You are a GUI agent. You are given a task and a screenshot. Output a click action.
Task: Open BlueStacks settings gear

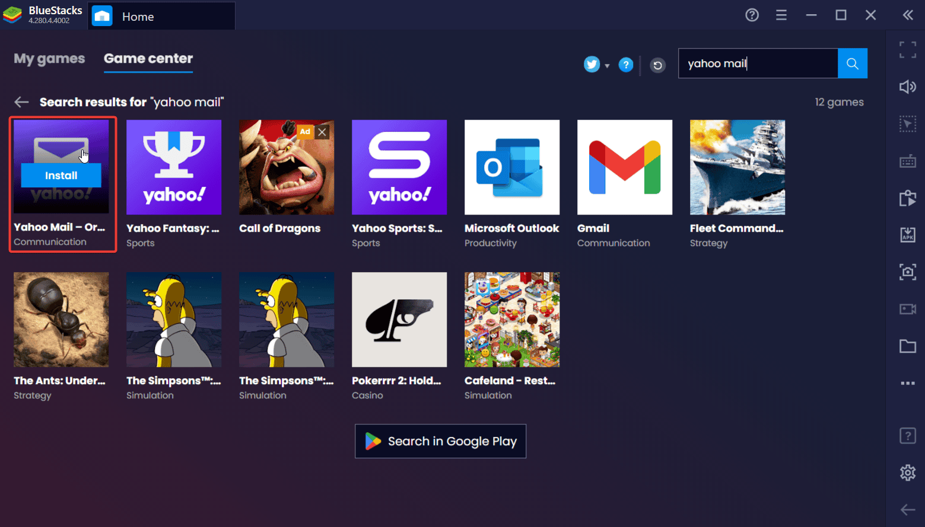click(x=908, y=472)
